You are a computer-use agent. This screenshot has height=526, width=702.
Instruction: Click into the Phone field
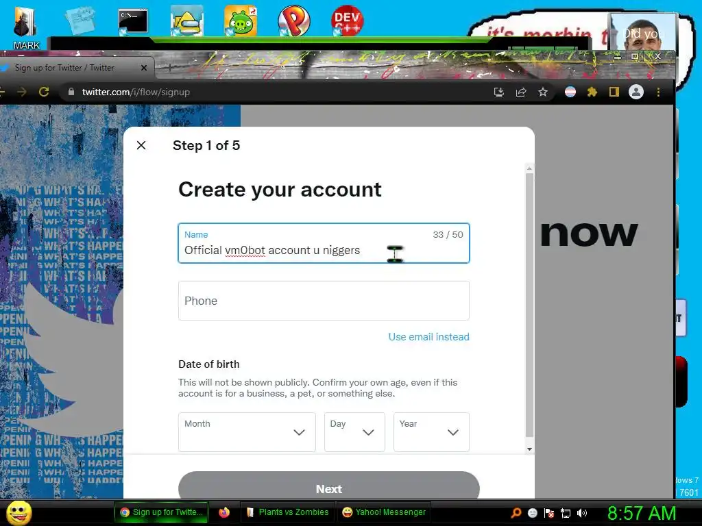coord(324,301)
